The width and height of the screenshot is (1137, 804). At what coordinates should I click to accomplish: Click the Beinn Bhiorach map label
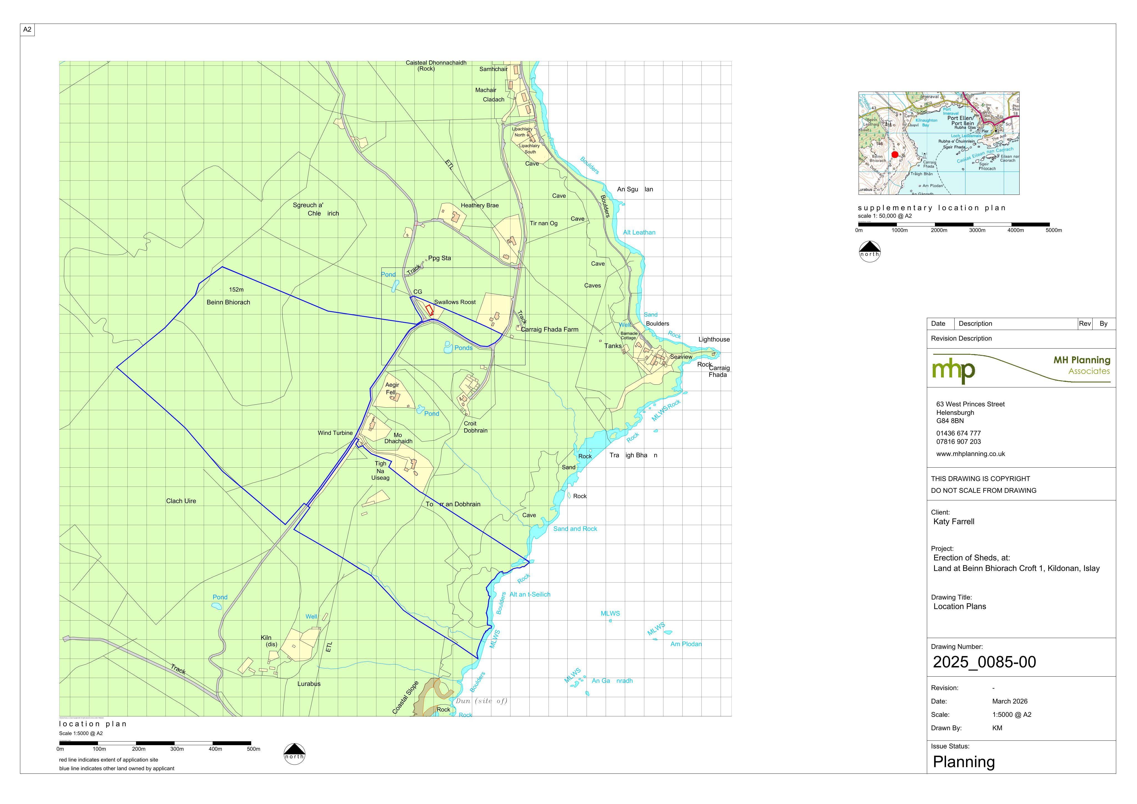[x=228, y=302]
